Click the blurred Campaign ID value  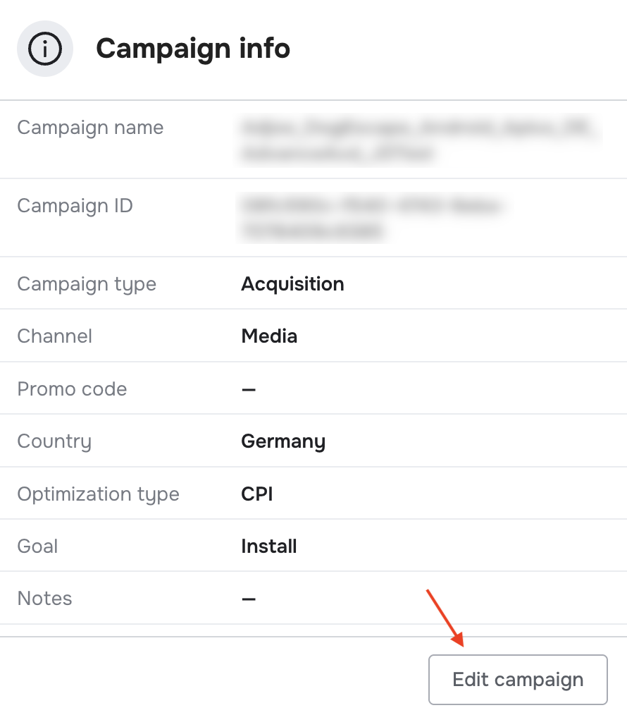(x=372, y=218)
